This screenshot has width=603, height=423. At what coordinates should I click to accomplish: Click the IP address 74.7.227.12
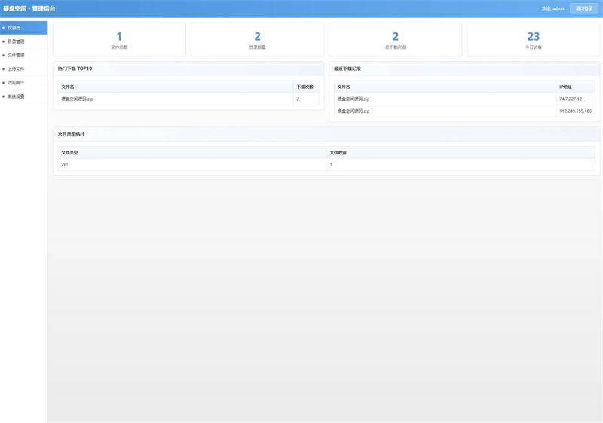point(571,99)
